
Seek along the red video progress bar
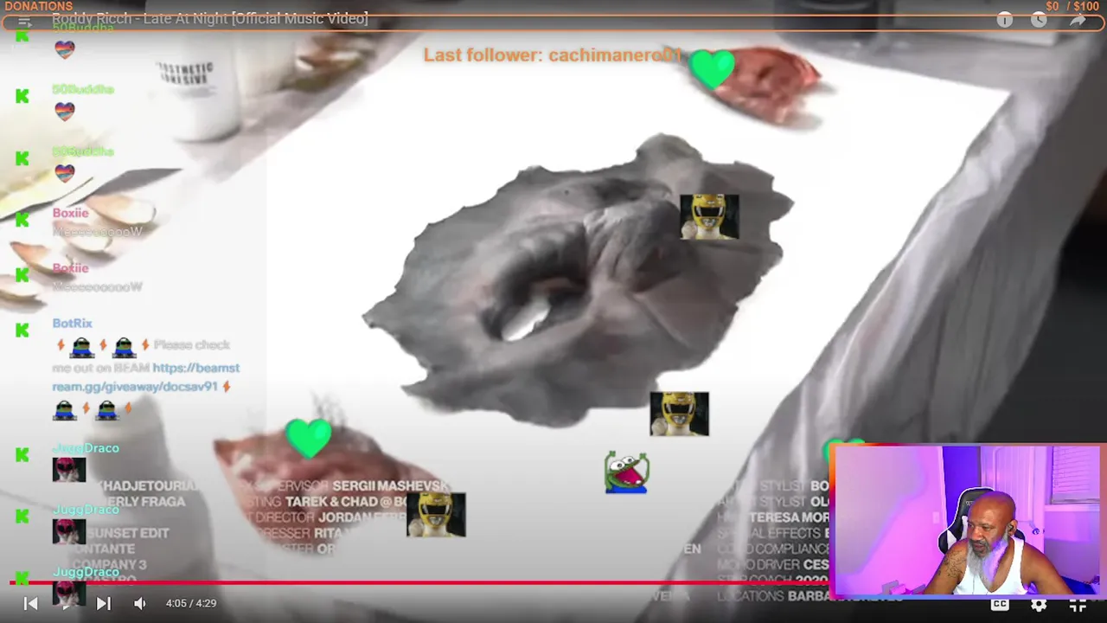[x=419, y=582]
